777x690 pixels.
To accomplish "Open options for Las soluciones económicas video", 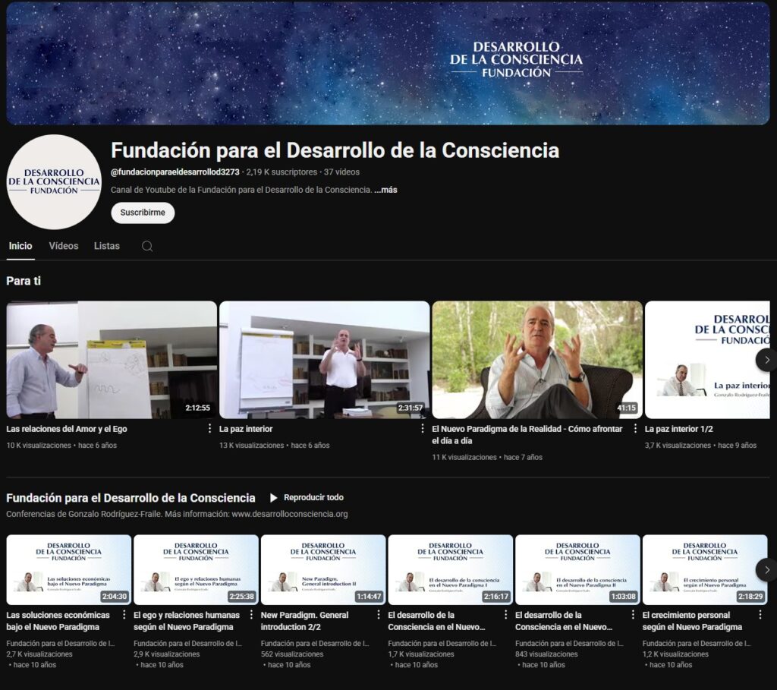I will point(124,615).
